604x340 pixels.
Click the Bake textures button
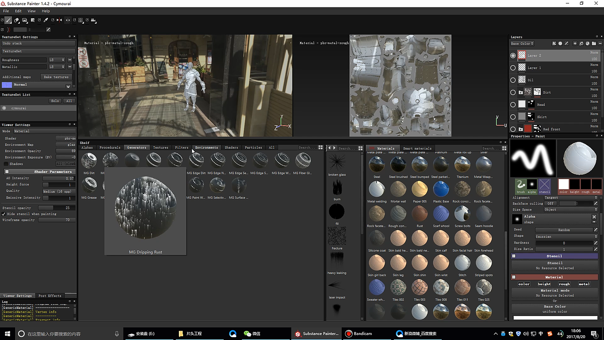tap(56, 77)
